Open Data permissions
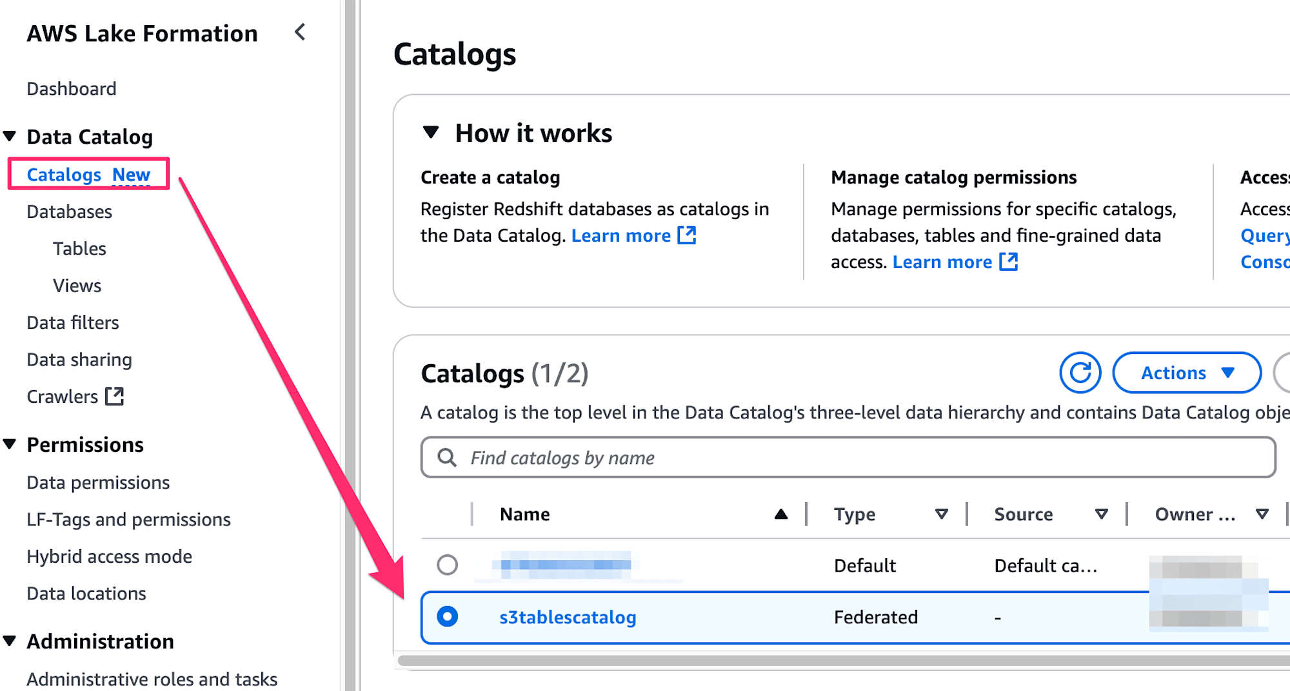The width and height of the screenshot is (1290, 691). click(98, 482)
